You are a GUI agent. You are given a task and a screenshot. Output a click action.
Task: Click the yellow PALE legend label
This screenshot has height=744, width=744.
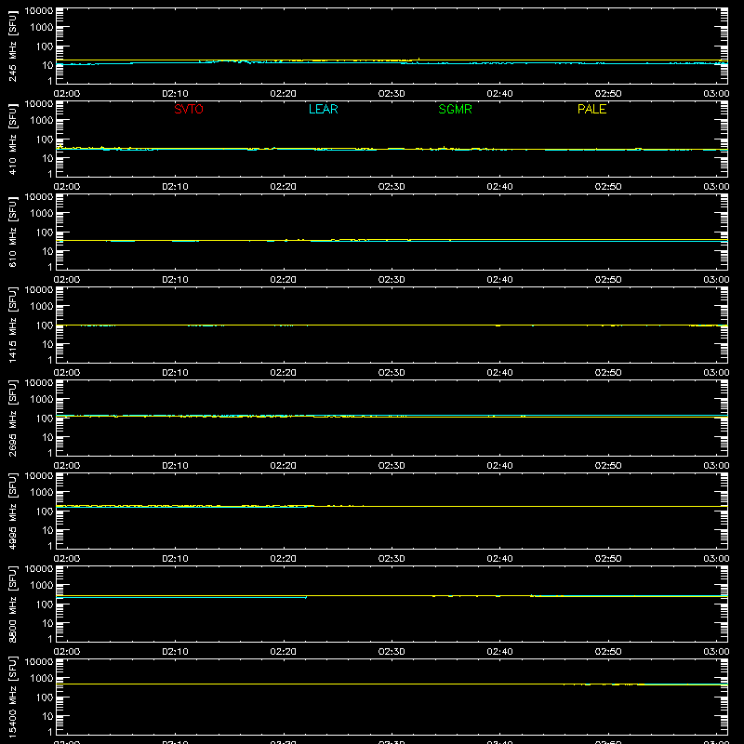pos(591,109)
